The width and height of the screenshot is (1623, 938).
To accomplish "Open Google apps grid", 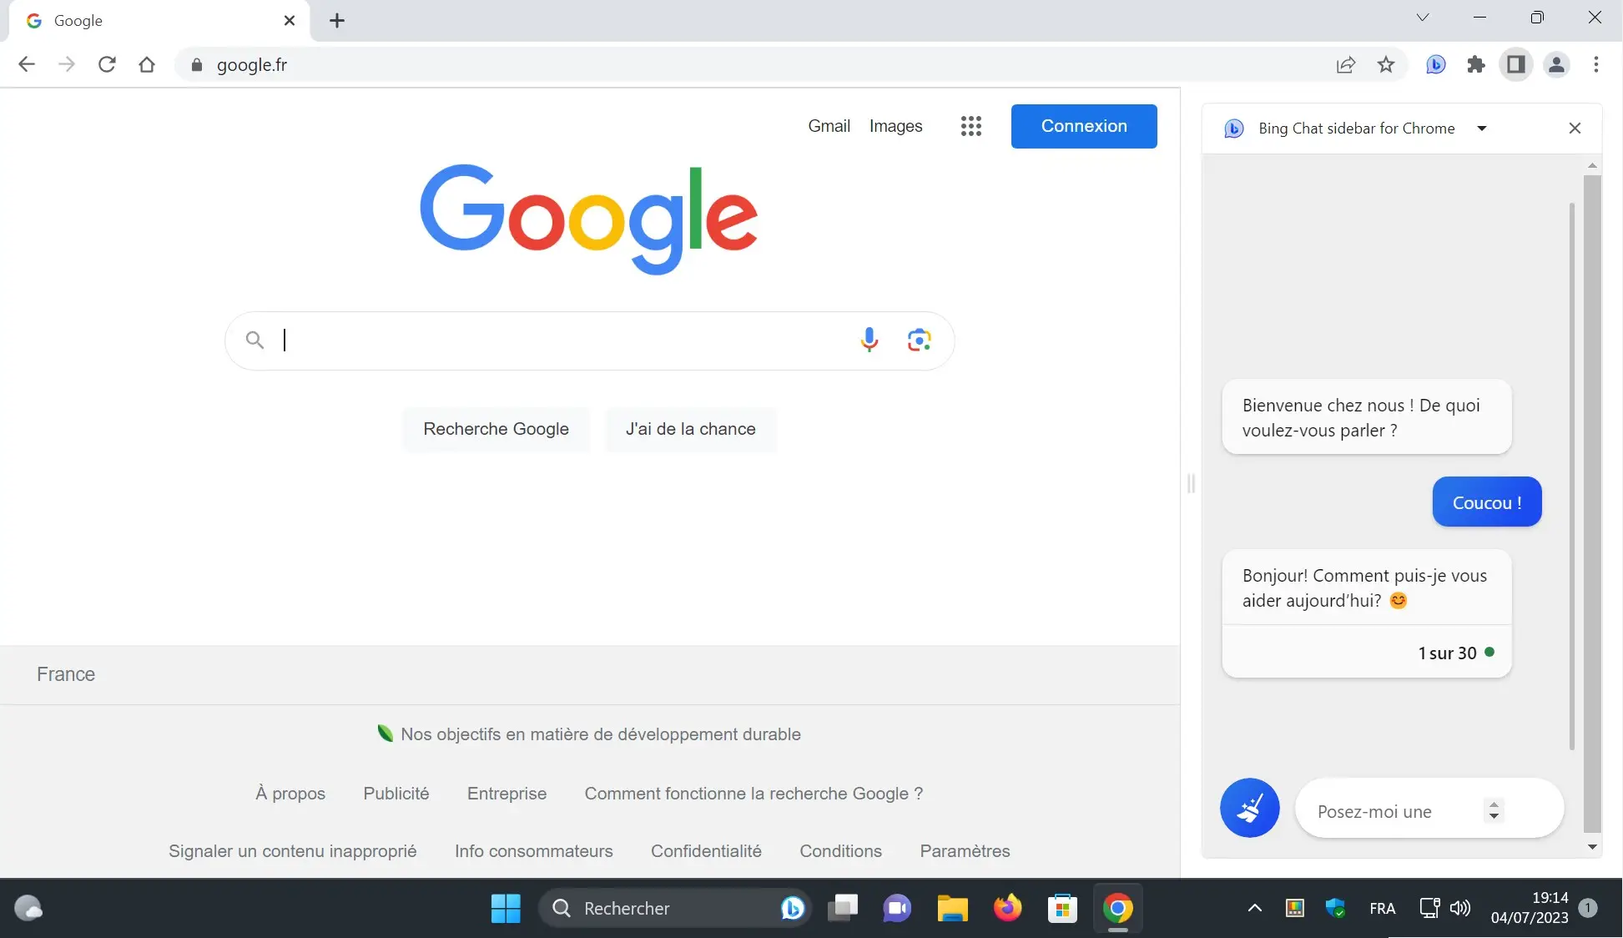I will (x=970, y=126).
